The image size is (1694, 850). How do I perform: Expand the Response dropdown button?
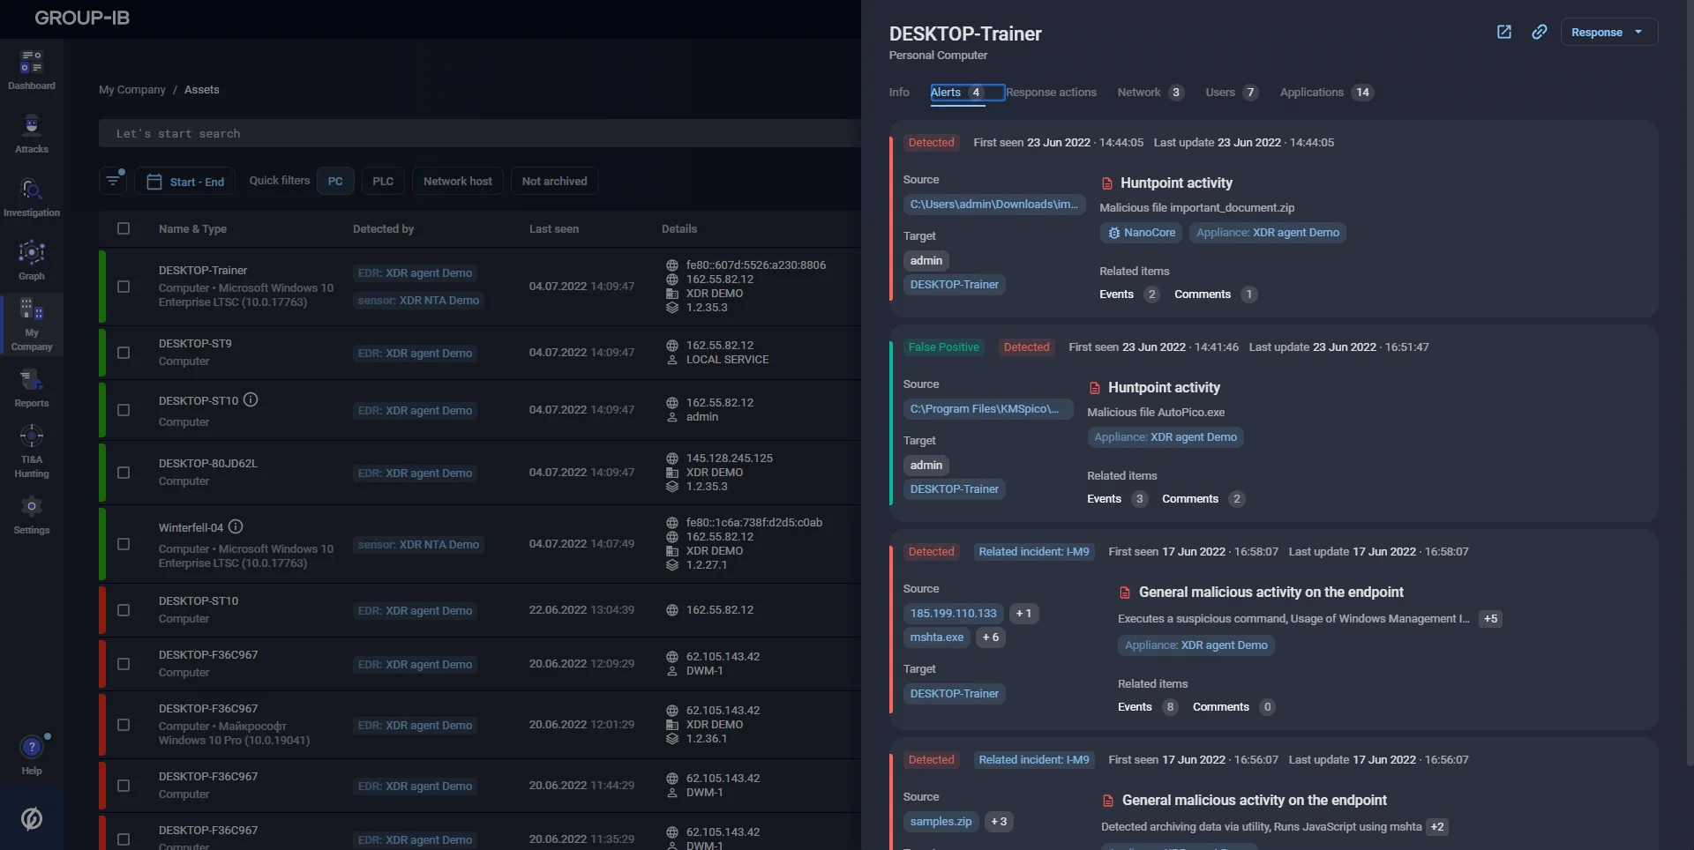pyautogui.click(x=1608, y=32)
